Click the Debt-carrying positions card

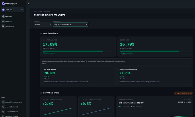(x=154, y=76)
